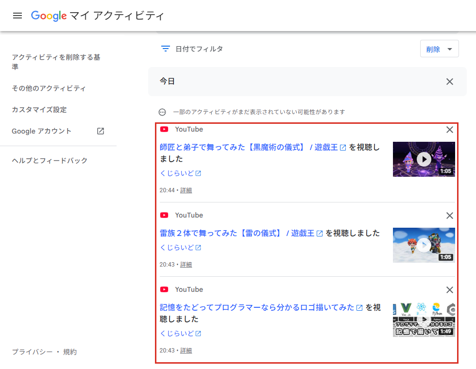The height and width of the screenshot is (369, 476).
Task: Click external link icon beside Google アカウント
Action: pos(101,131)
